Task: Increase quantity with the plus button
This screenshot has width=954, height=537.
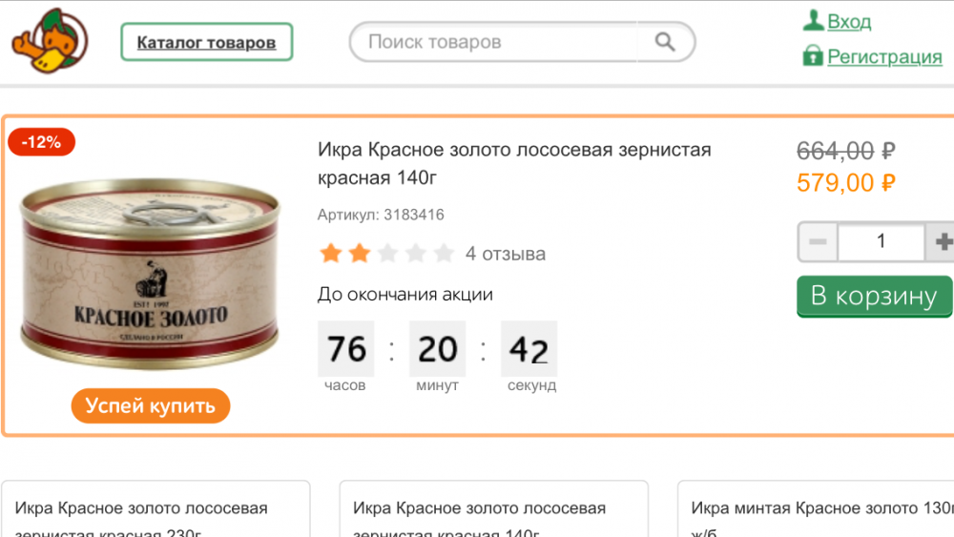Action: click(943, 242)
